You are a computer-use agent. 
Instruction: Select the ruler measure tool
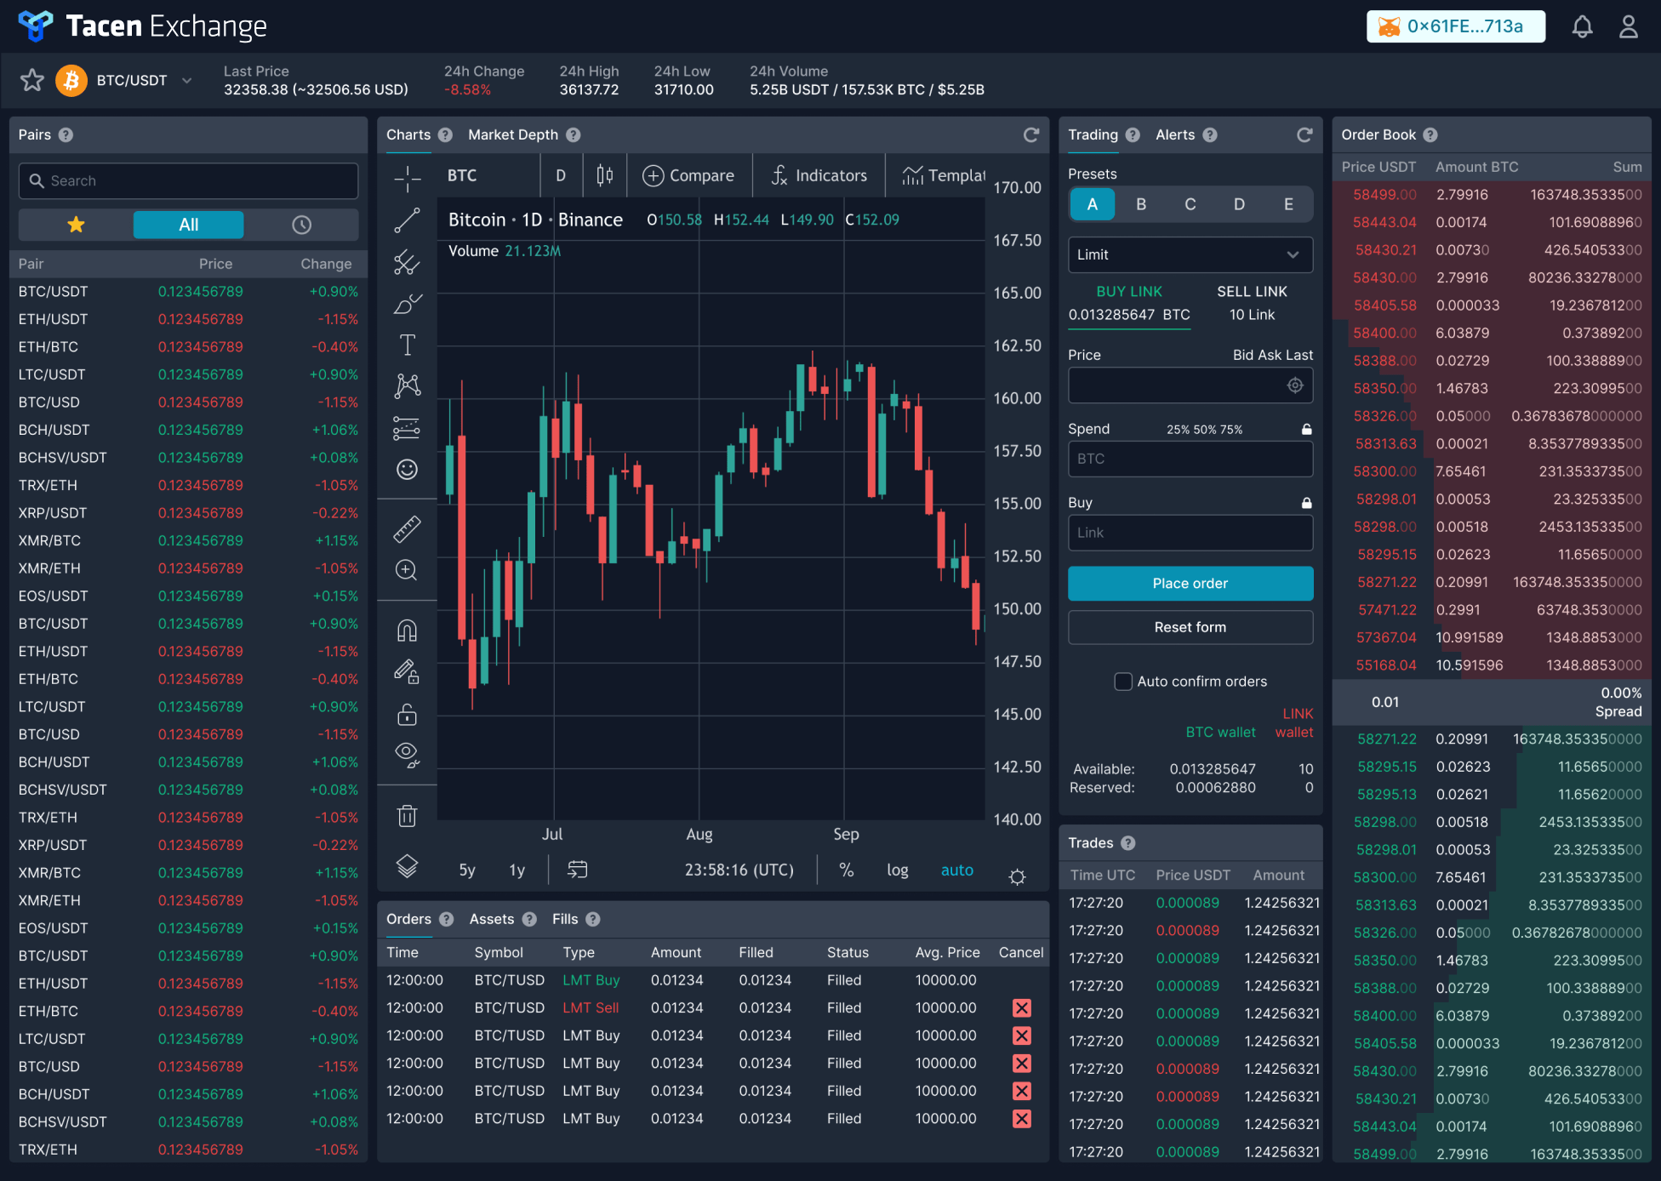click(407, 528)
